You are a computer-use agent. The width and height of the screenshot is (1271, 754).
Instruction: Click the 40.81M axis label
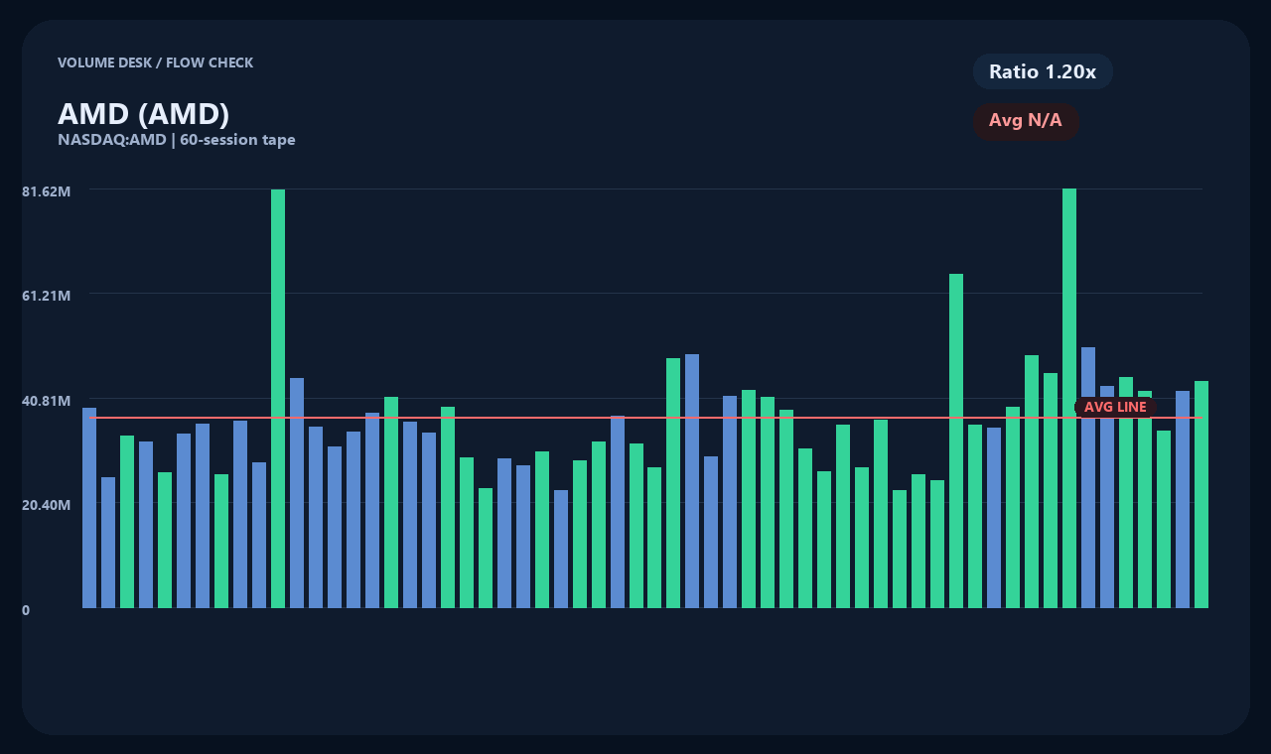tap(47, 401)
